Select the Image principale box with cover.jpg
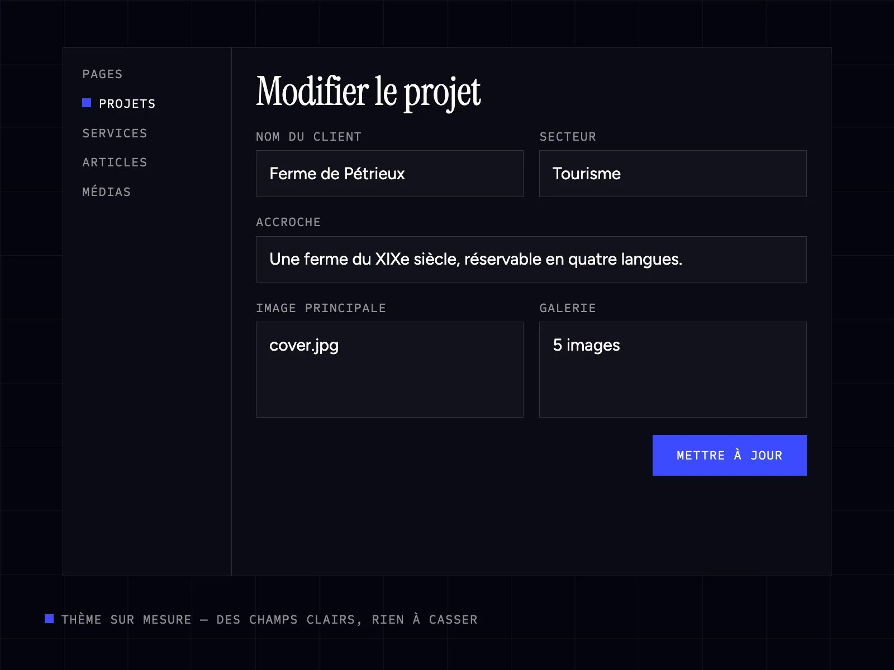Screen dimensions: 894x670 click(x=389, y=370)
